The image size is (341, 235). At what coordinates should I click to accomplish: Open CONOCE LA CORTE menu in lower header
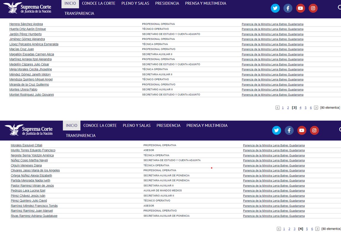100,126
